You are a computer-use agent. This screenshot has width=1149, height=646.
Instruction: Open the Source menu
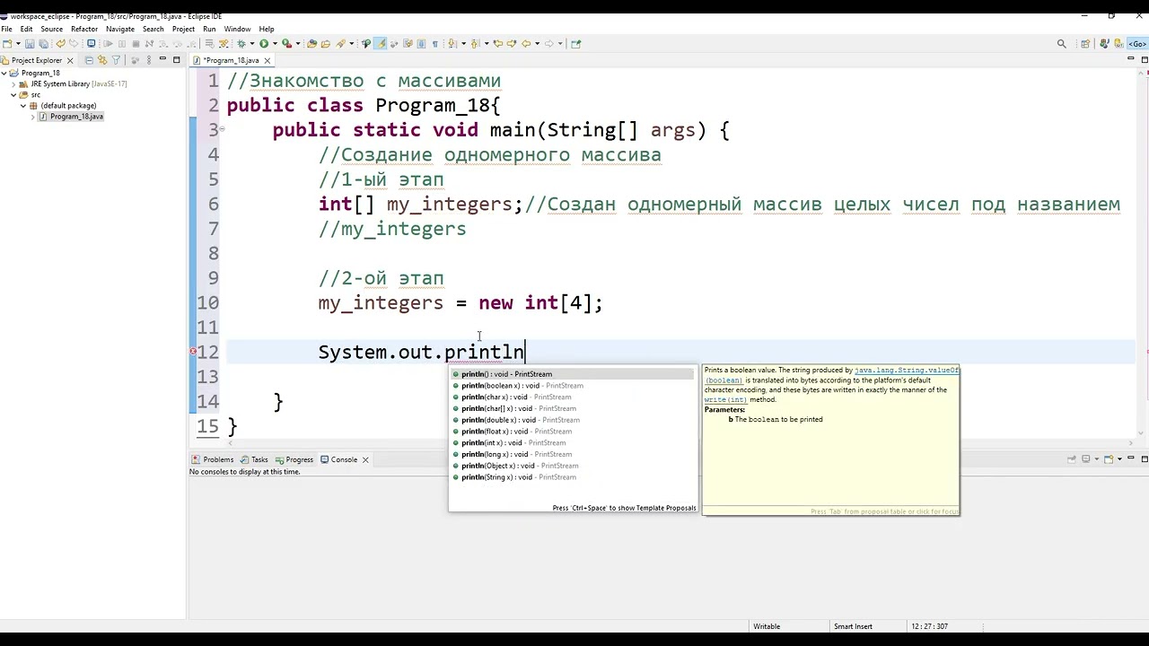tap(52, 29)
